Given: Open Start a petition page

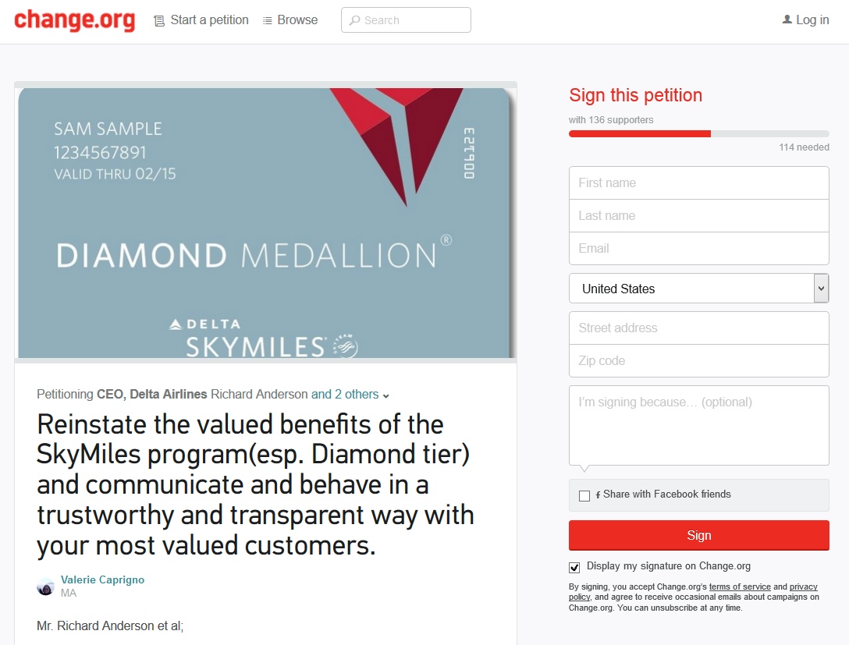Looking at the screenshot, I should point(209,20).
